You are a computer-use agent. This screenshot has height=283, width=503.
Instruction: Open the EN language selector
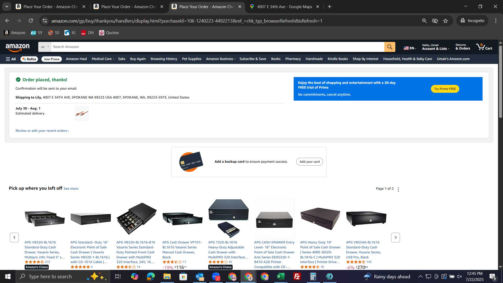click(x=410, y=48)
